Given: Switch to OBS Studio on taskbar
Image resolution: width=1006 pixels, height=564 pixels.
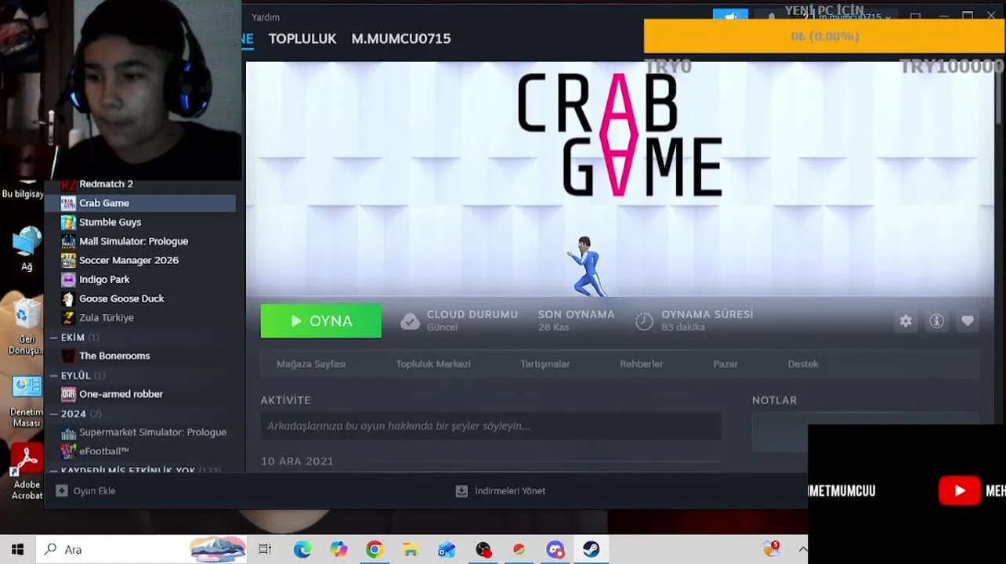Looking at the screenshot, I should pos(483,549).
